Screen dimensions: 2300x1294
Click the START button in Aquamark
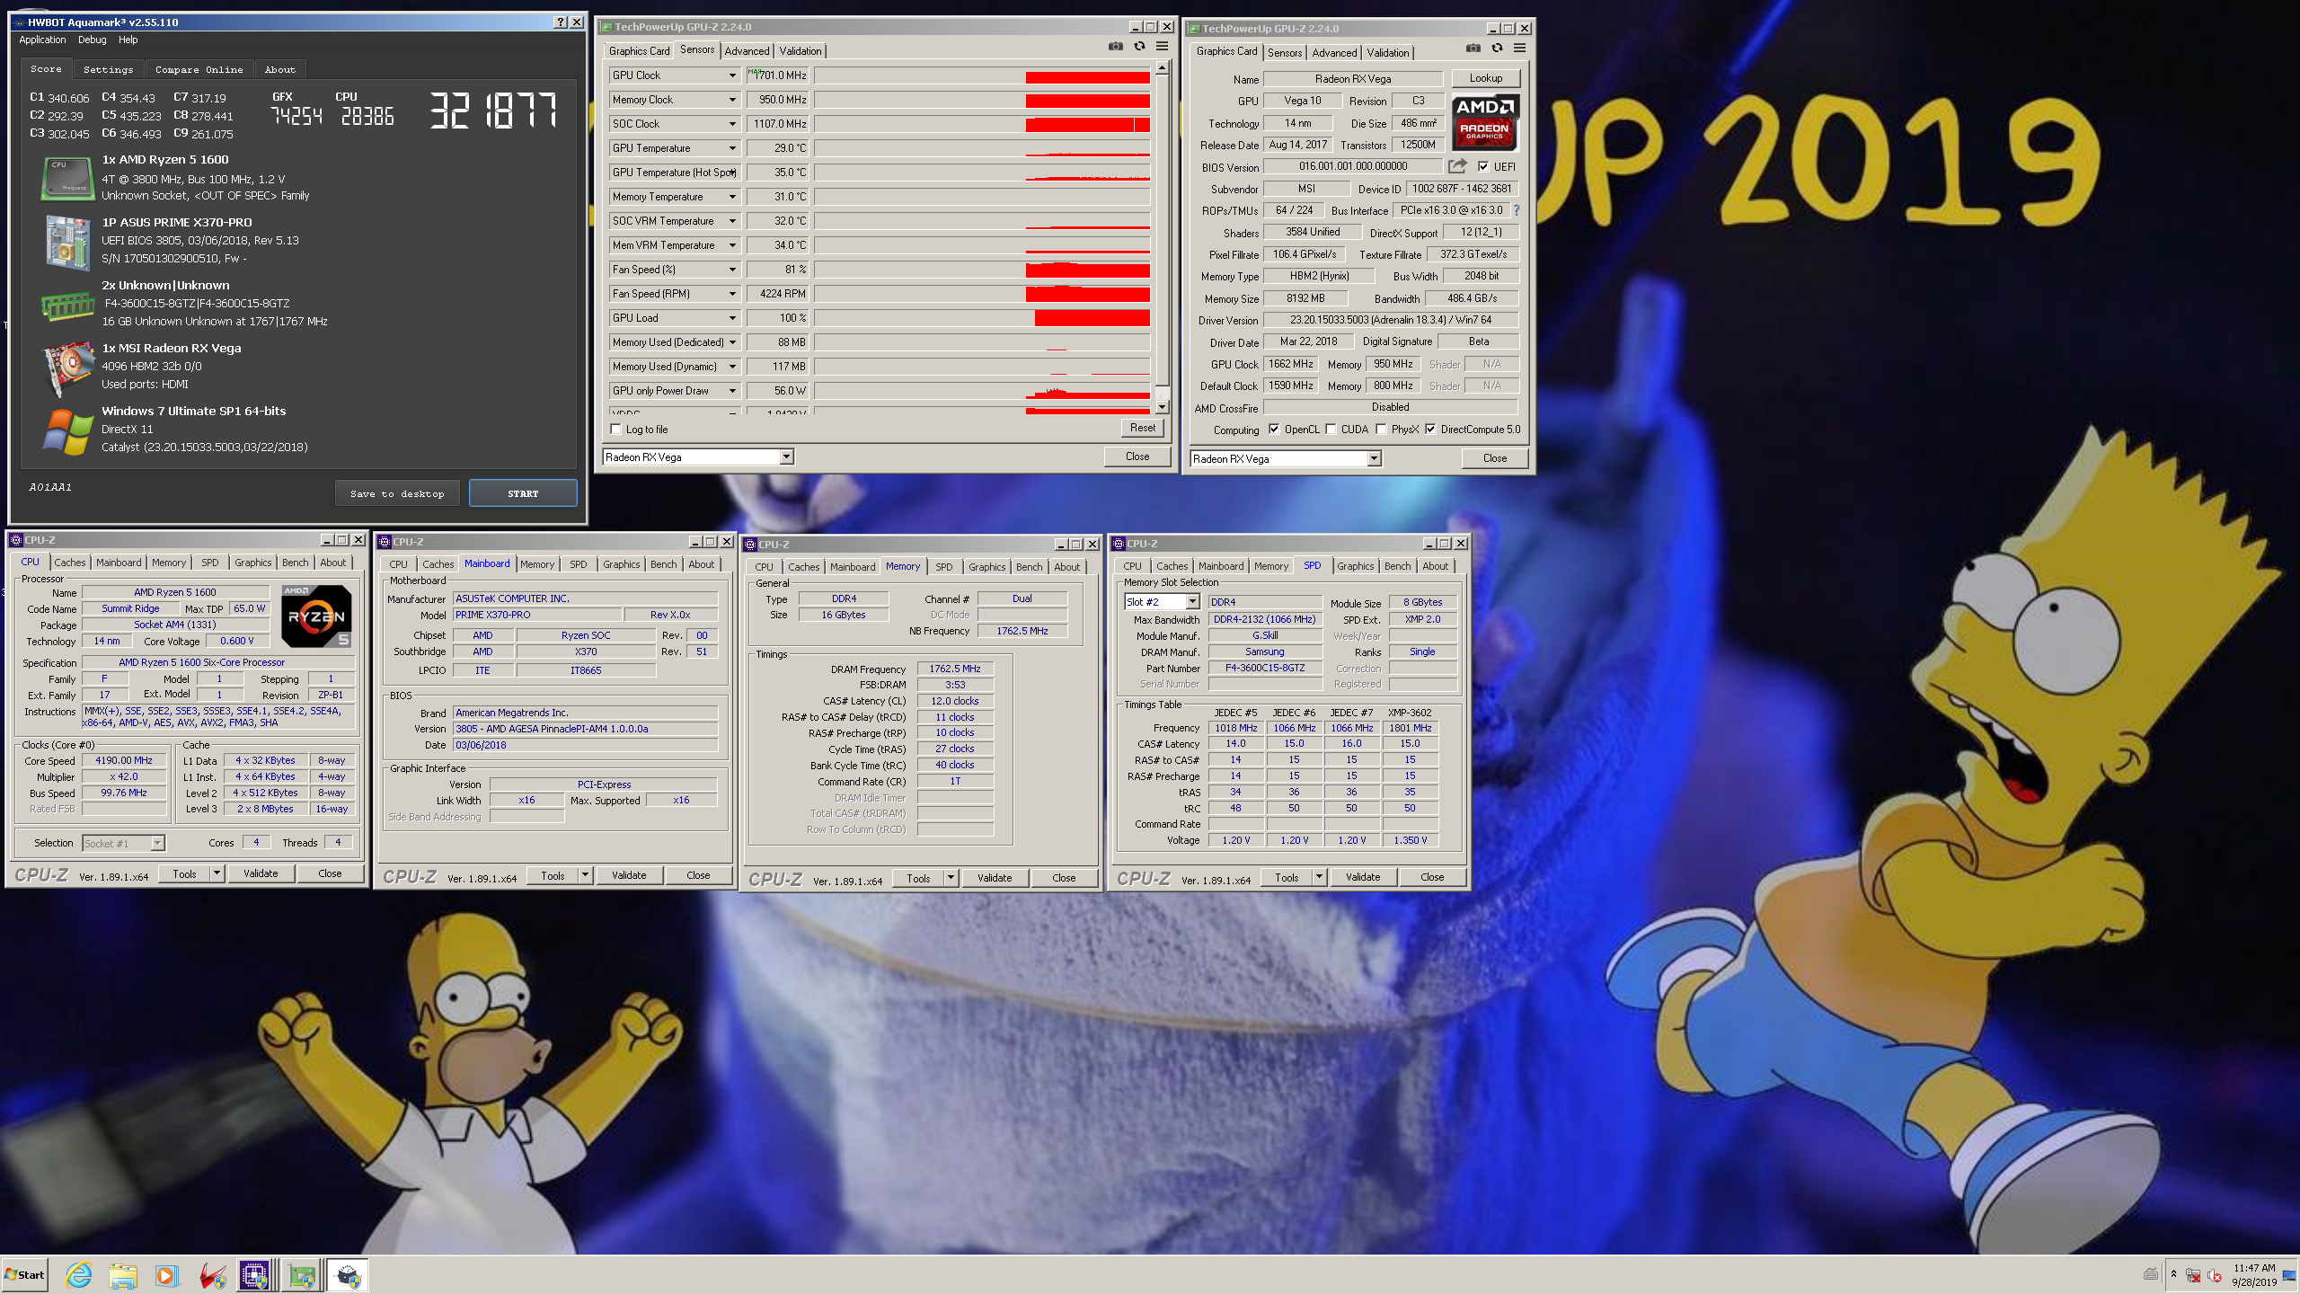pyautogui.click(x=523, y=493)
